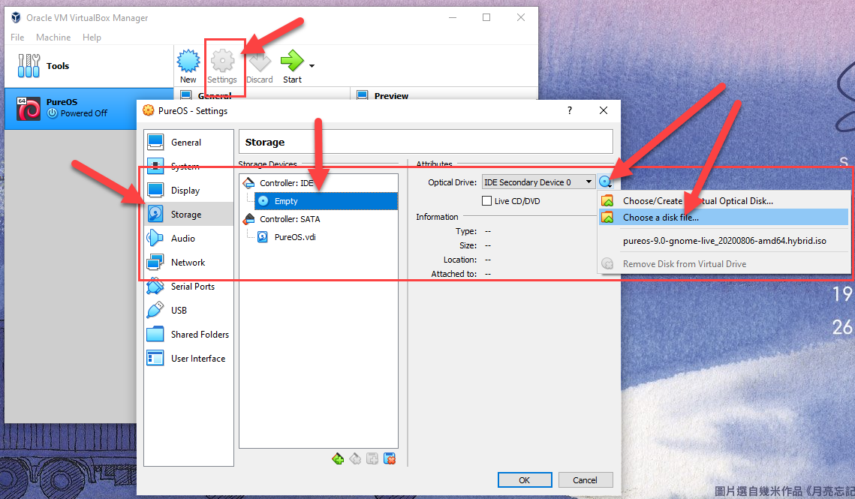Select Controller: IDE in storage tree
The image size is (855, 499).
(286, 182)
